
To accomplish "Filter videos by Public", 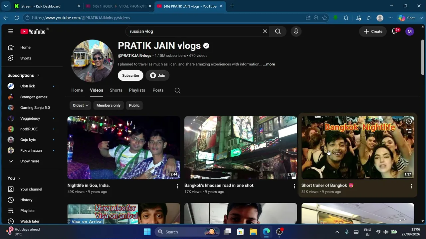I will point(134,105).
